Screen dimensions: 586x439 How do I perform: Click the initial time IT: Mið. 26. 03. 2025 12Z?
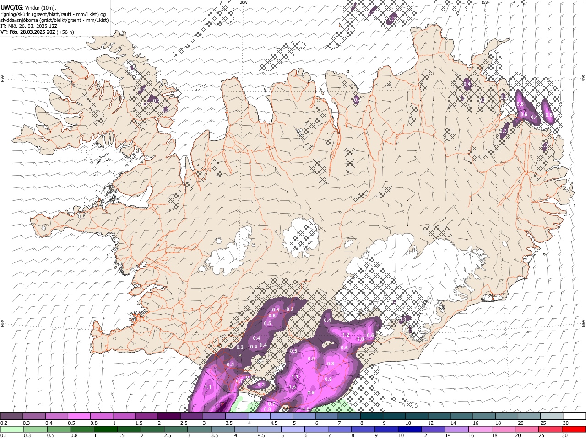click(29, 26)
